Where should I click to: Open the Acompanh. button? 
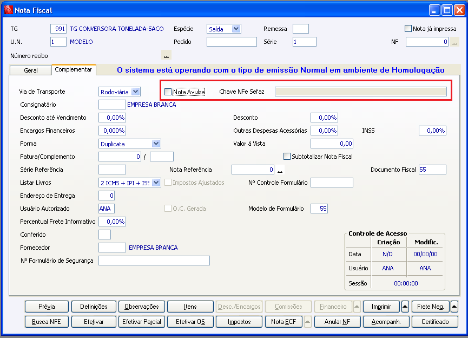pos(386,322)
